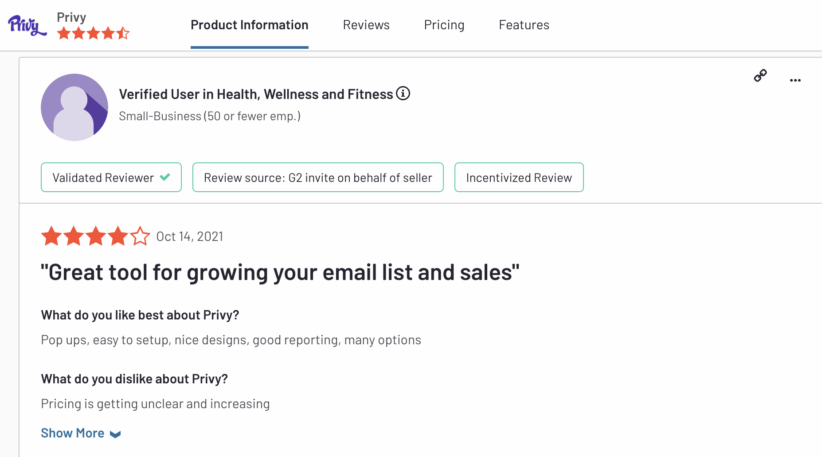Click the fourth star of the review rating
This screenshot has width=822, height=457.
coord(117,236)
